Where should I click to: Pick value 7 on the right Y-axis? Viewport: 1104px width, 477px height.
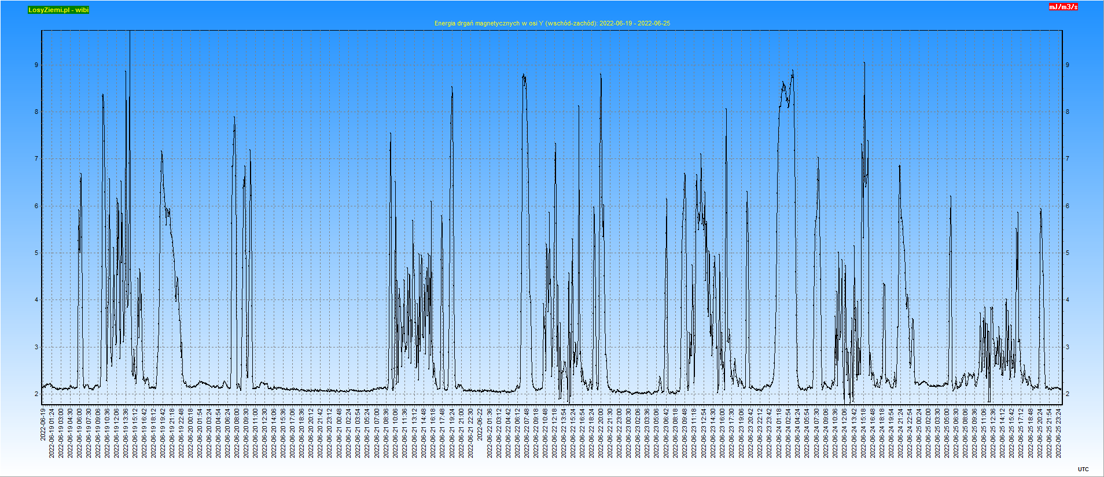pos(1068,158)
